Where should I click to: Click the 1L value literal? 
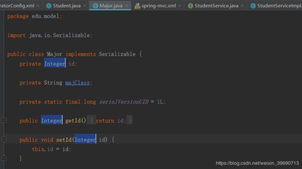tap(160, 101)
